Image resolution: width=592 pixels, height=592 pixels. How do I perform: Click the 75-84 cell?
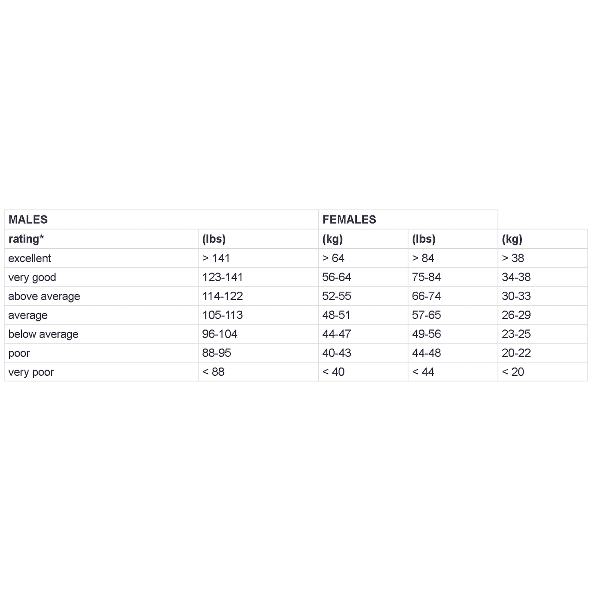pyautogui.click(x=426, y=277)
